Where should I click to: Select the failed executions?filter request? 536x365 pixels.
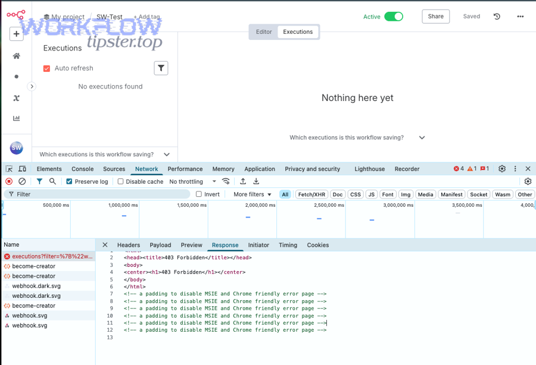click(x=49, y=256)
